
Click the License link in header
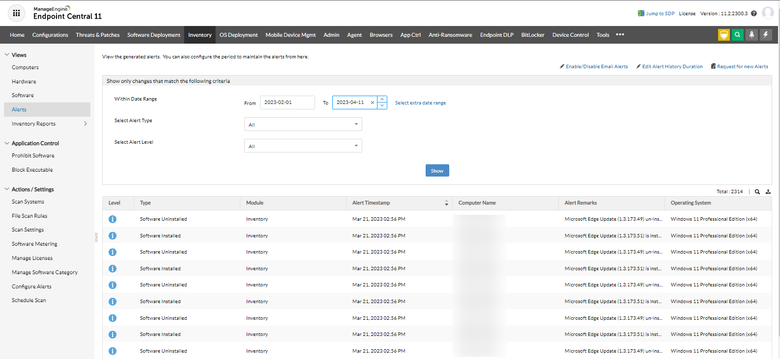687,14
